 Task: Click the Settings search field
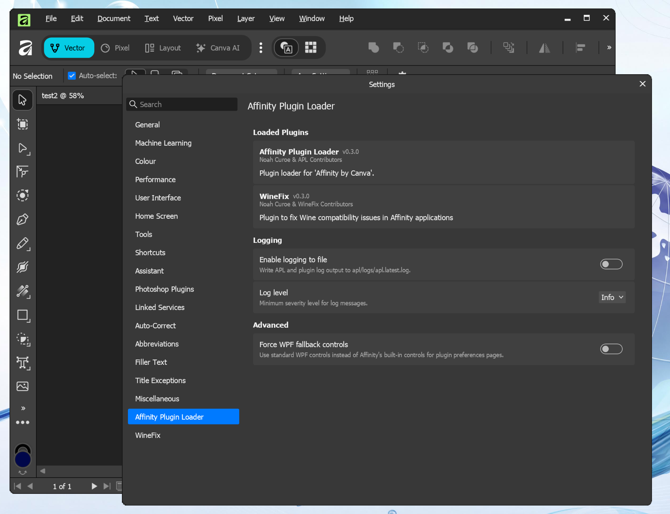pyautogui.click(x=182, y=104)
